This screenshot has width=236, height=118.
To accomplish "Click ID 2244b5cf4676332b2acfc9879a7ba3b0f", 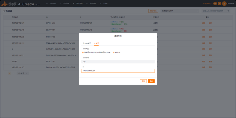I will 60,43.
